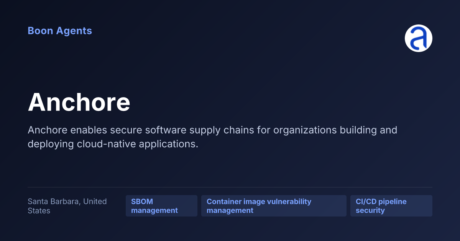460x241 pixels.
Task: Click the Anchore logo icon
Action: coord(419,38)
